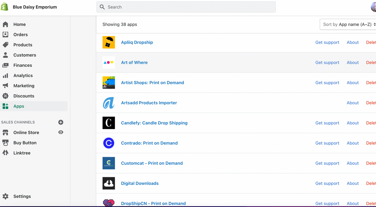
Task: Open Finances section
Action: [23, 65]
